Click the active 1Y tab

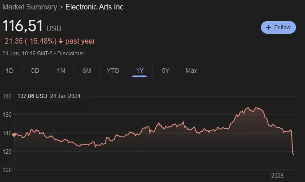coord(140,71)
